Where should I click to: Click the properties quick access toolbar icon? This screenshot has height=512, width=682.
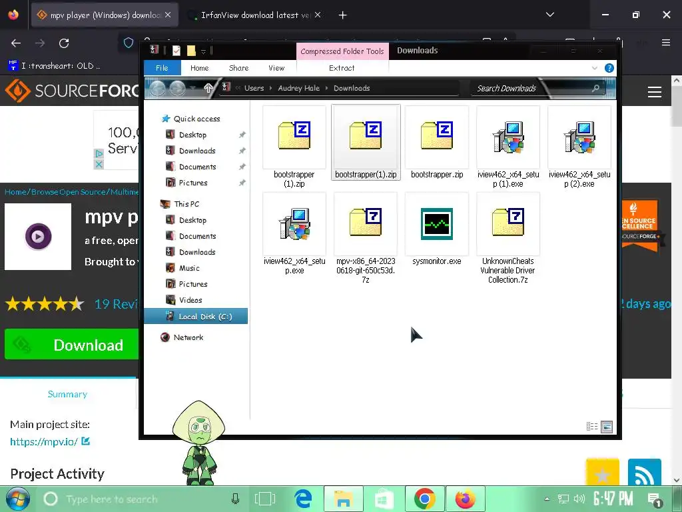point(176,51)
